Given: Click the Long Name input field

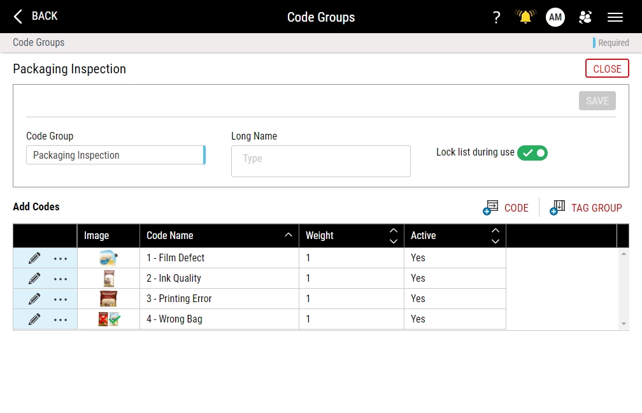Looking at the screenshot, I should pos(320,161).
